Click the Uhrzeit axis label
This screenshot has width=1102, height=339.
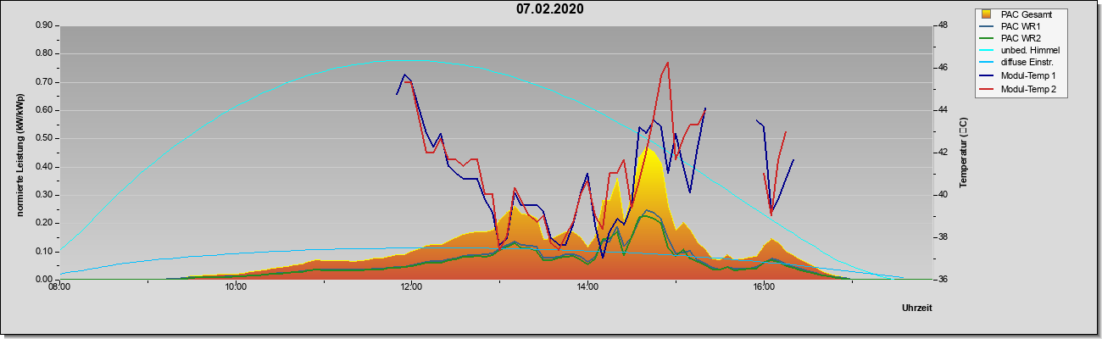[x=916, y=308]
